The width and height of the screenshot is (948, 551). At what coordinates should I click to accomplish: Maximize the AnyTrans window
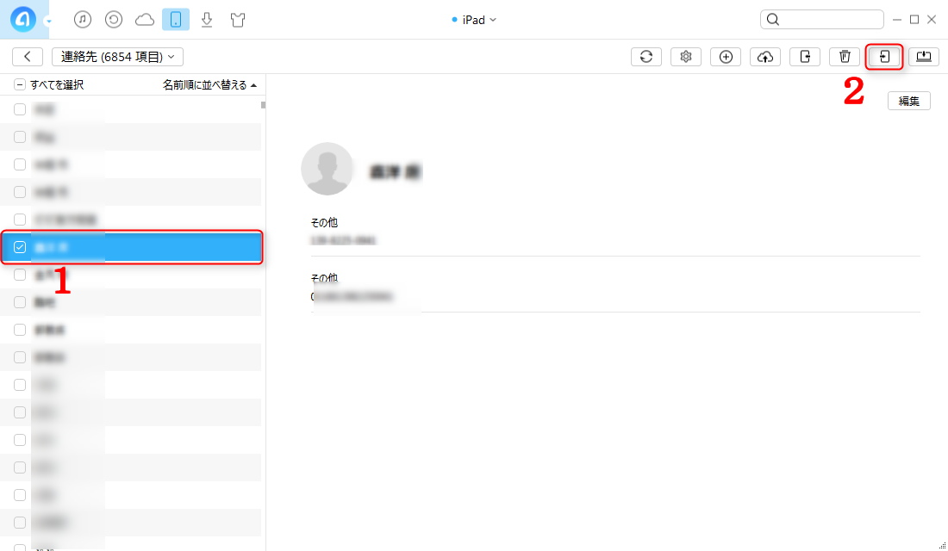click(914, 20)
